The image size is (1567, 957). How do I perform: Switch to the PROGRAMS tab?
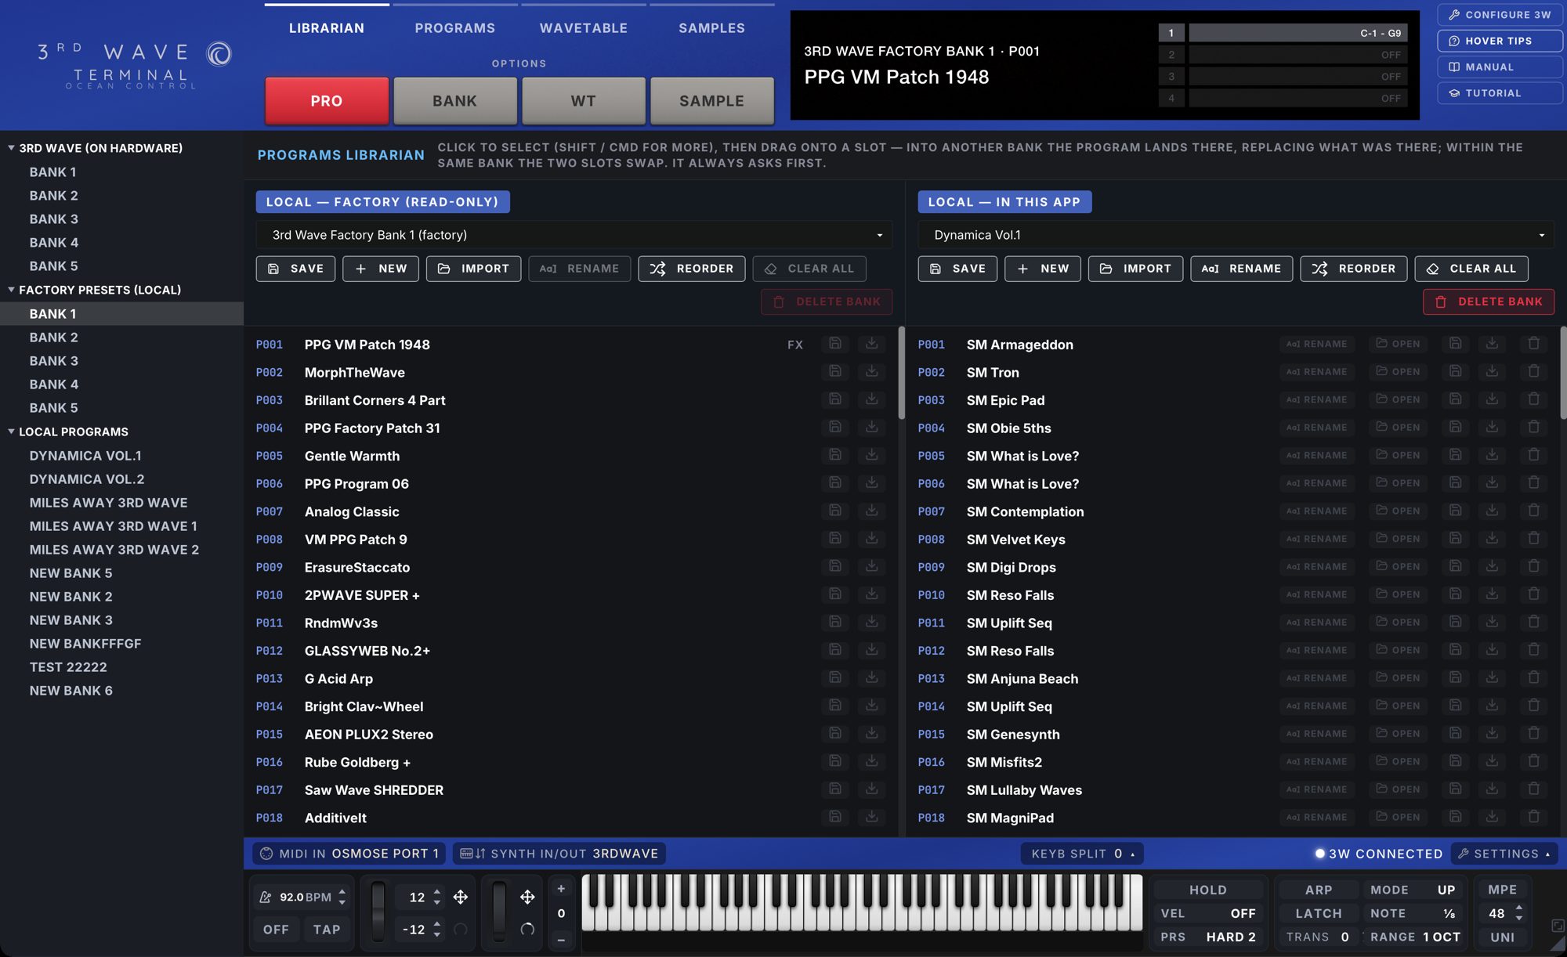(x=455, y=28)
